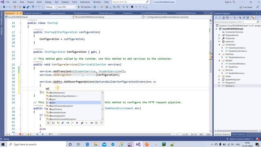This screenshot has width=261, height=147.
Task: Click the Home icon in the Solution Explorer toolbar
Action: pos(223,18)
